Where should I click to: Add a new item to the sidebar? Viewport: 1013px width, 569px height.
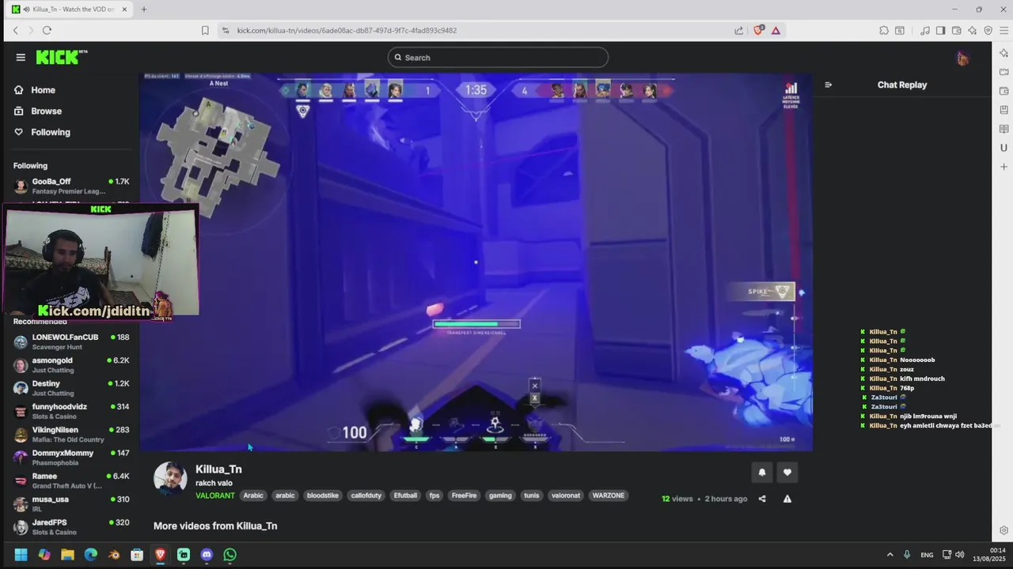[1004, 167]
